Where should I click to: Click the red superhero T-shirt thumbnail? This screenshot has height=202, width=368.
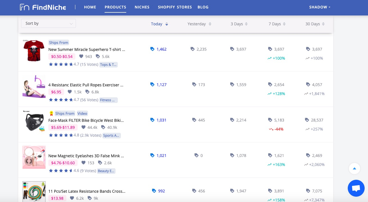[34, 51]
